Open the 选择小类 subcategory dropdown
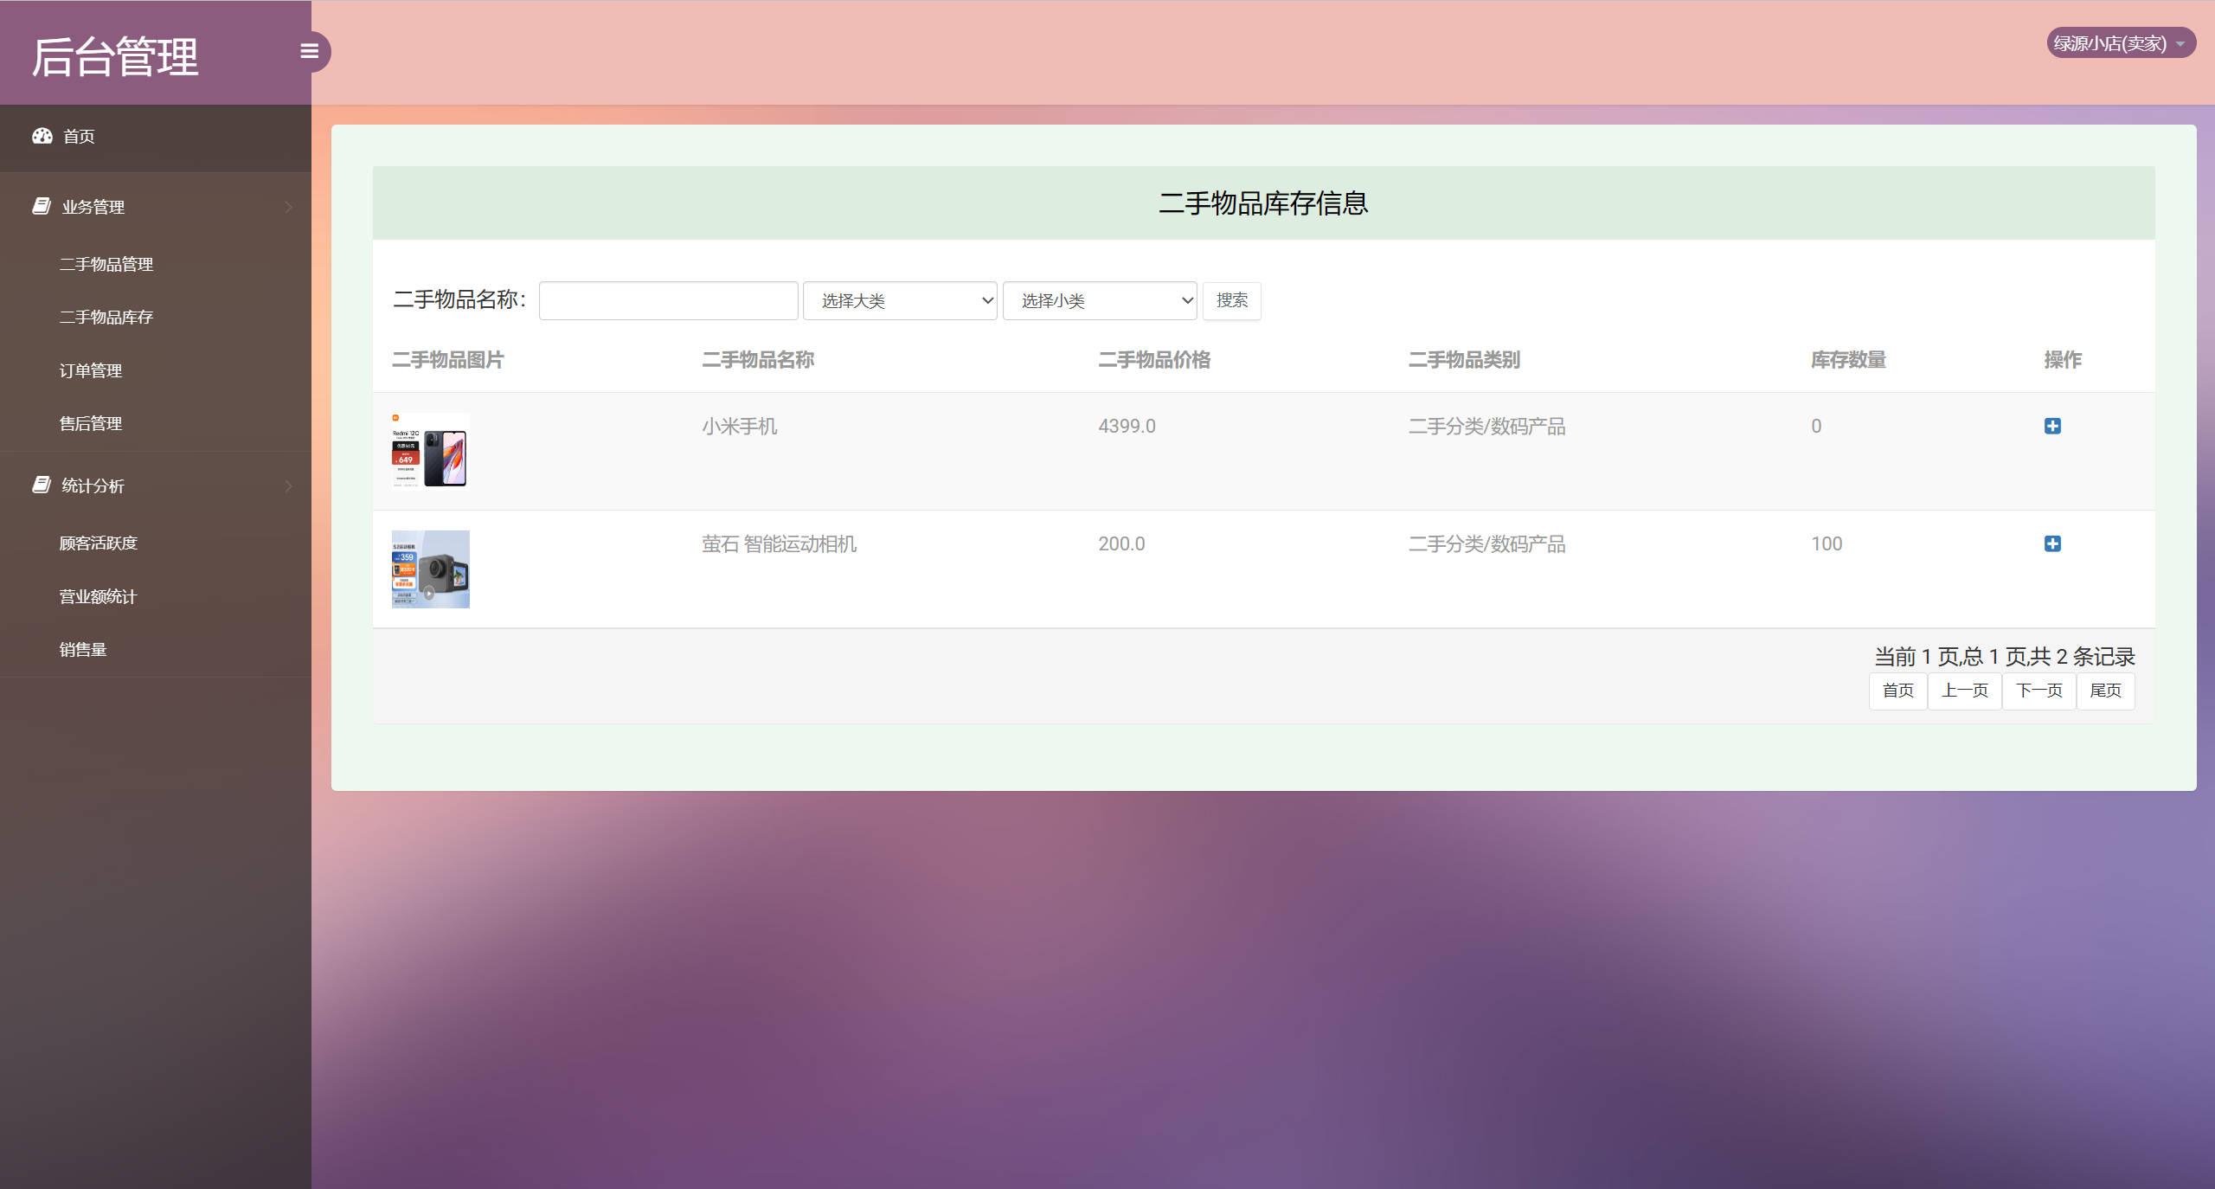The height and width of the screenshot is (1189, 2215). click(1099, 300)
